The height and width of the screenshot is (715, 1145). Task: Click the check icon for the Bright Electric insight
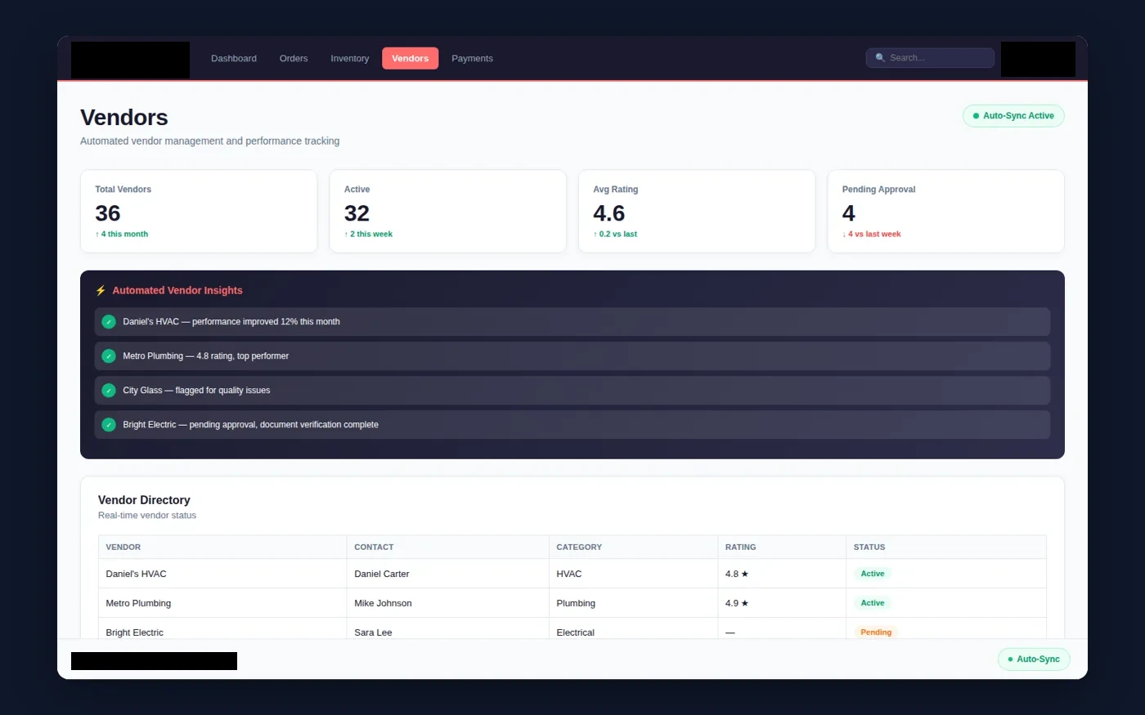point(109,425)
